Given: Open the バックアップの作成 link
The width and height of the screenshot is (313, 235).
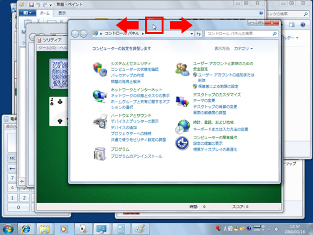Looking at the screenshot, I should 127,75.
